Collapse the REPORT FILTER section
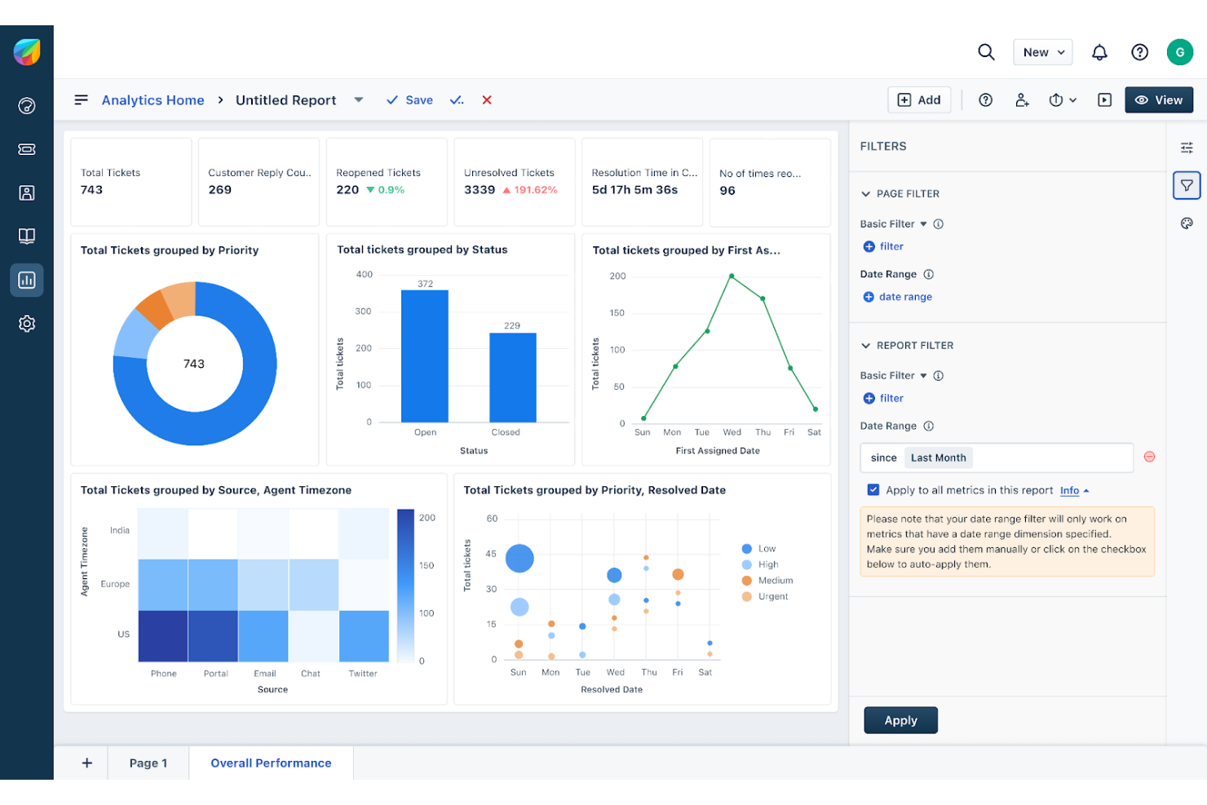This screenshot has height=805, width=1207. click(x=865, y=345)
